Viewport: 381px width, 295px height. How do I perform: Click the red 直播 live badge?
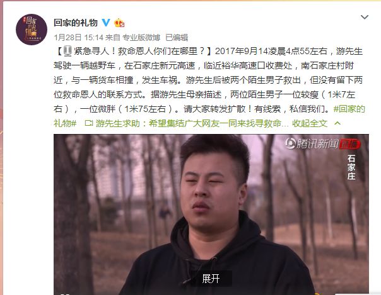click(x=349, y=144)
